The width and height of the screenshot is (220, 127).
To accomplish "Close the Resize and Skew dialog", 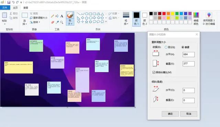I will (x=197, y=34).
